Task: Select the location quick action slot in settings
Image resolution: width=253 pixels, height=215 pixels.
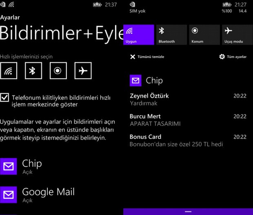Action: coord(58,70)
